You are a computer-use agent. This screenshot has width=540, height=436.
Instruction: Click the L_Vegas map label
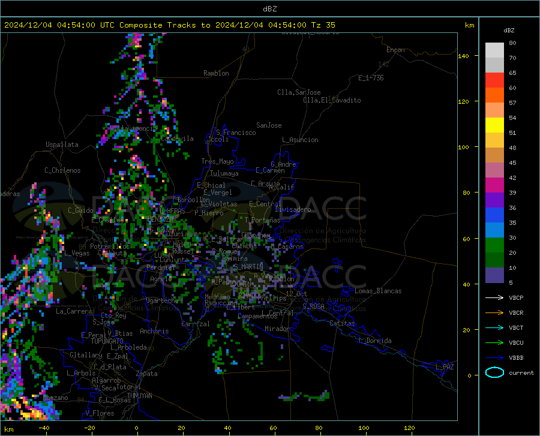pyautogui.click(x=77, y=253)
